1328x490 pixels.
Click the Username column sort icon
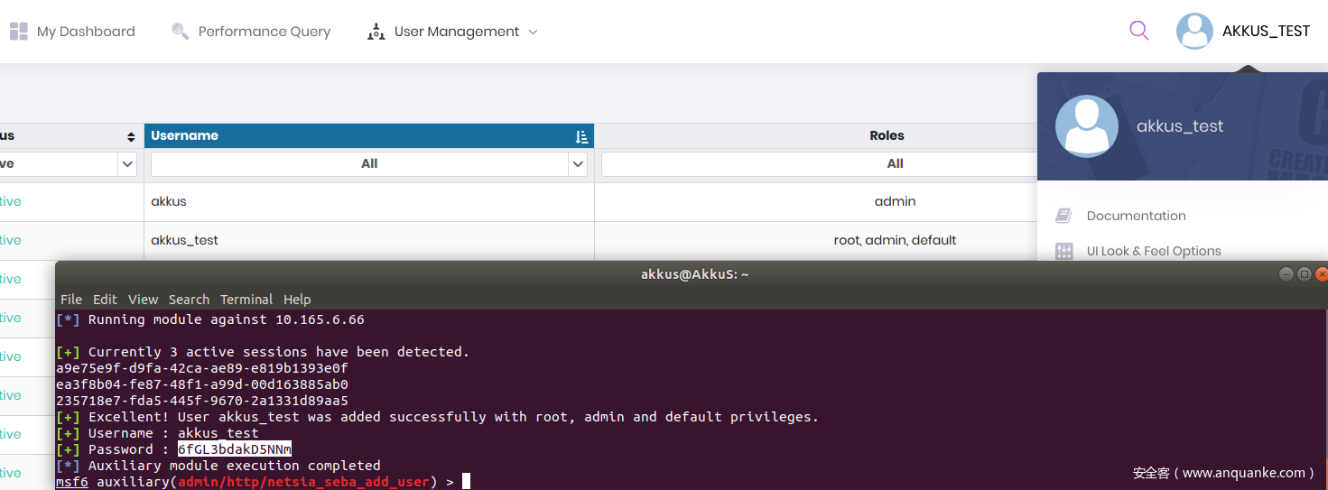(x=581, y=136)
